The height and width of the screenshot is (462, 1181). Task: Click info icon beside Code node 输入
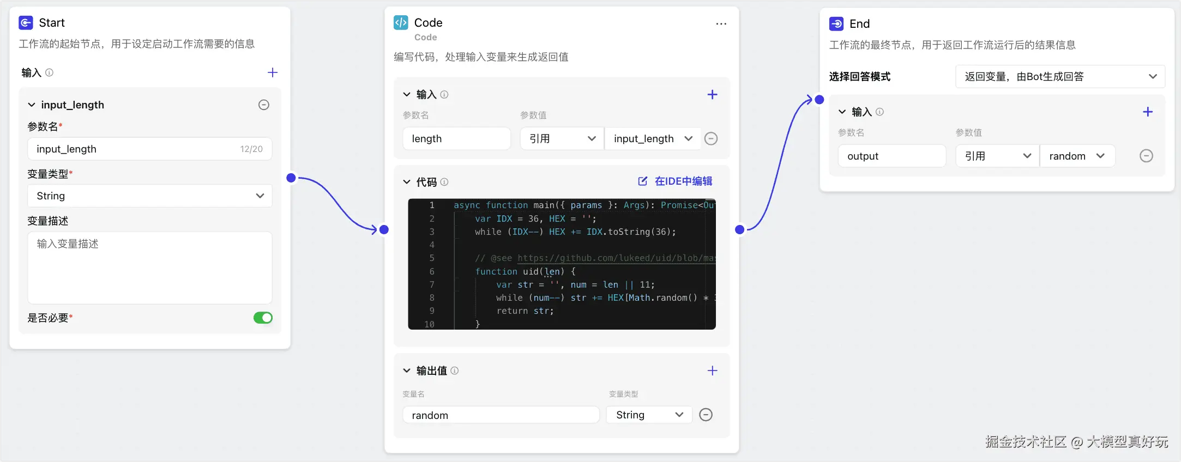(x=444, y=95)
